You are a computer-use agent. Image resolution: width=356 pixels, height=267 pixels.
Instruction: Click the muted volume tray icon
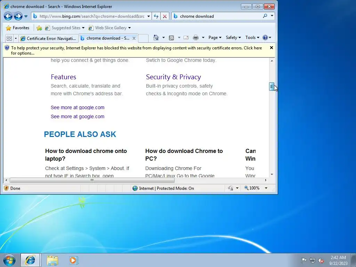[321, 260]
